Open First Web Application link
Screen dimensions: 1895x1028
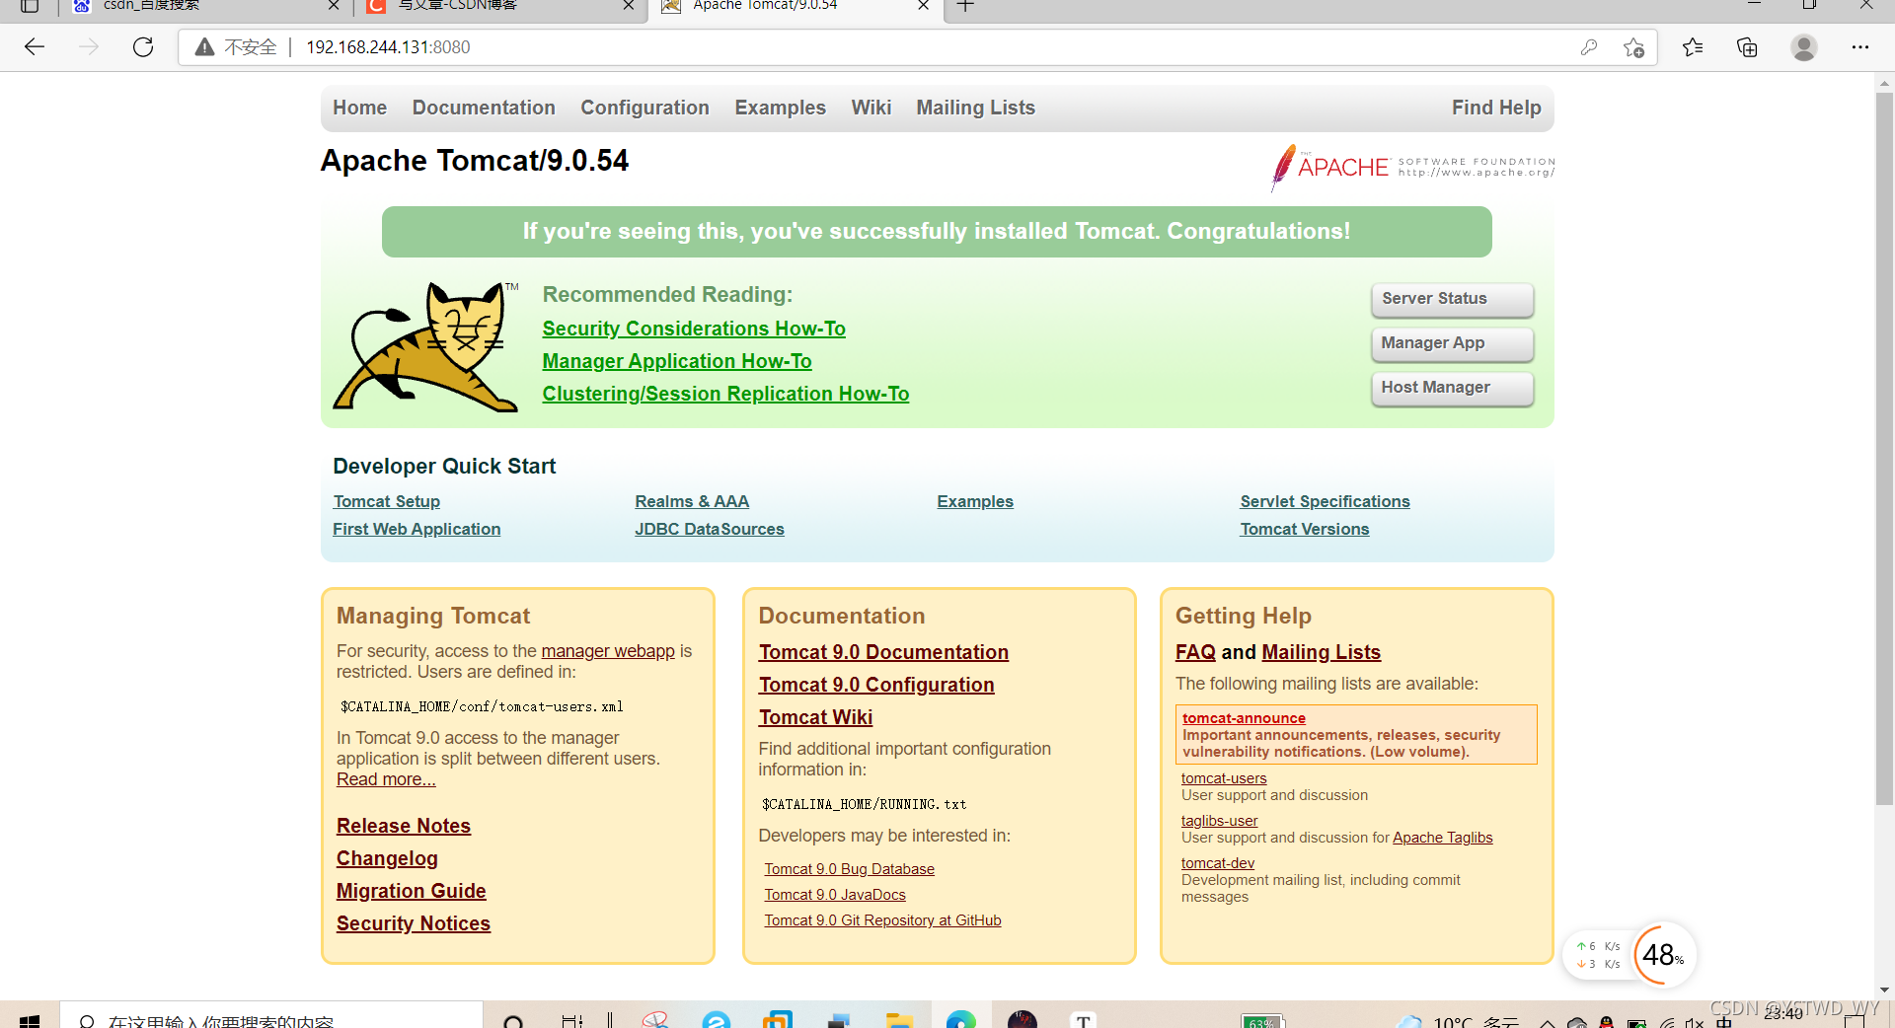417,529
